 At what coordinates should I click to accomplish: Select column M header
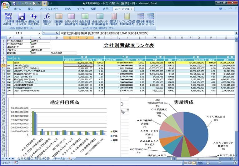tap(155, 38)
